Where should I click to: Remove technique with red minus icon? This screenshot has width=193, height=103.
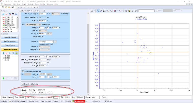pos(7,53)
